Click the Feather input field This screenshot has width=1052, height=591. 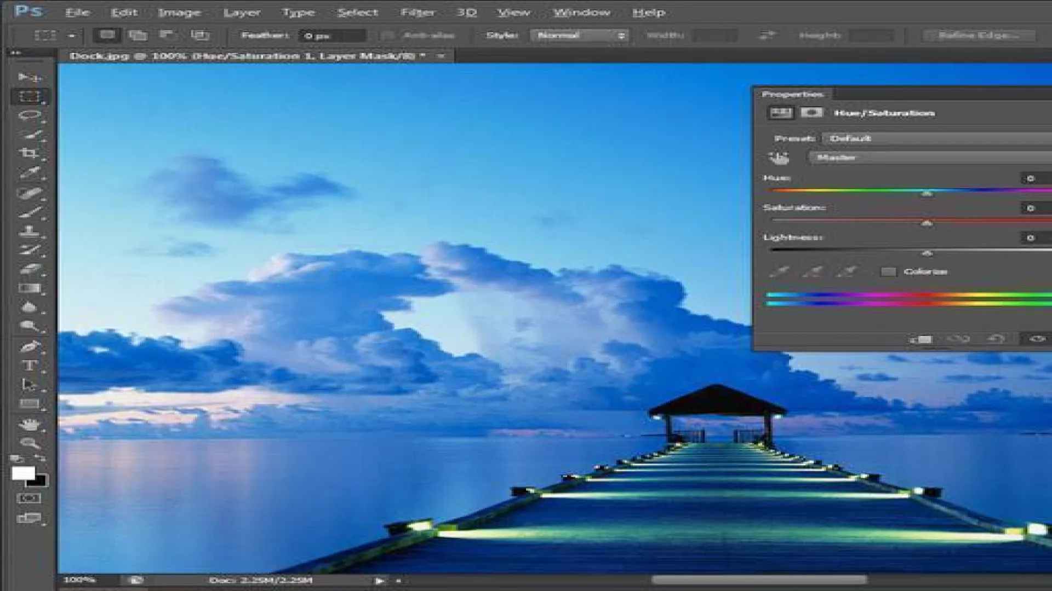(x=332, y=36)
